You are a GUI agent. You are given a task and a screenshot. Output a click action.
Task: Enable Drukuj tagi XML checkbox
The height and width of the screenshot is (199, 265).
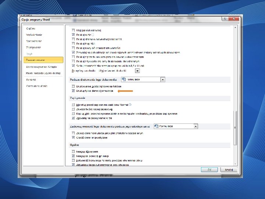[x=73, y=43]
